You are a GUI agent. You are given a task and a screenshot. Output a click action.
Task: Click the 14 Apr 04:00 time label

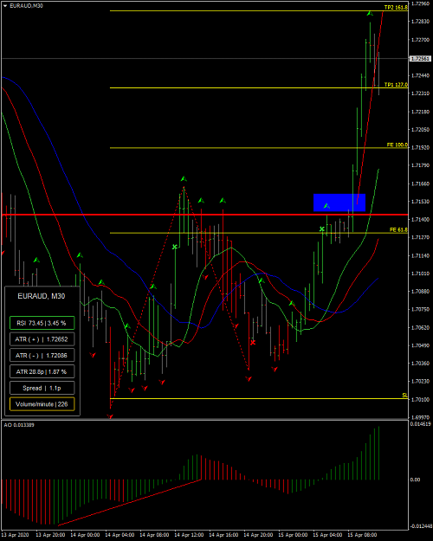click(120, 535)
